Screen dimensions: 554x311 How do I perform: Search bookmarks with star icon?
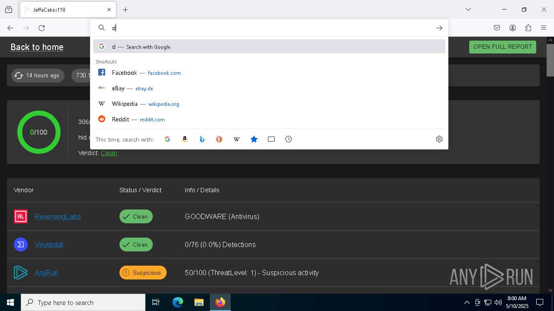[254, 139]
